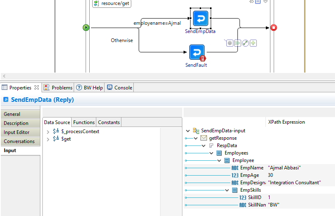Select the SendEmpData reply activity icon
This screenshot has height=216, width=335.
point(200,19)
